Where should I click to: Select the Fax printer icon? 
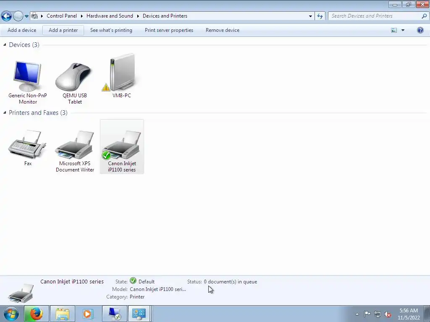tap(27, 144)
